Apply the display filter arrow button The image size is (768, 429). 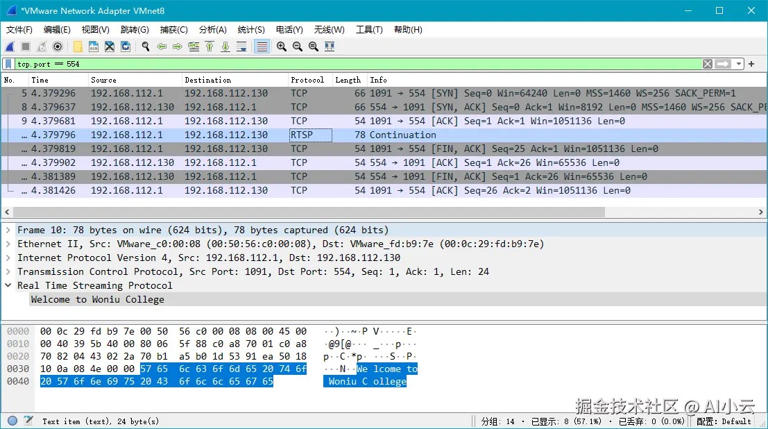coord(723,65)
